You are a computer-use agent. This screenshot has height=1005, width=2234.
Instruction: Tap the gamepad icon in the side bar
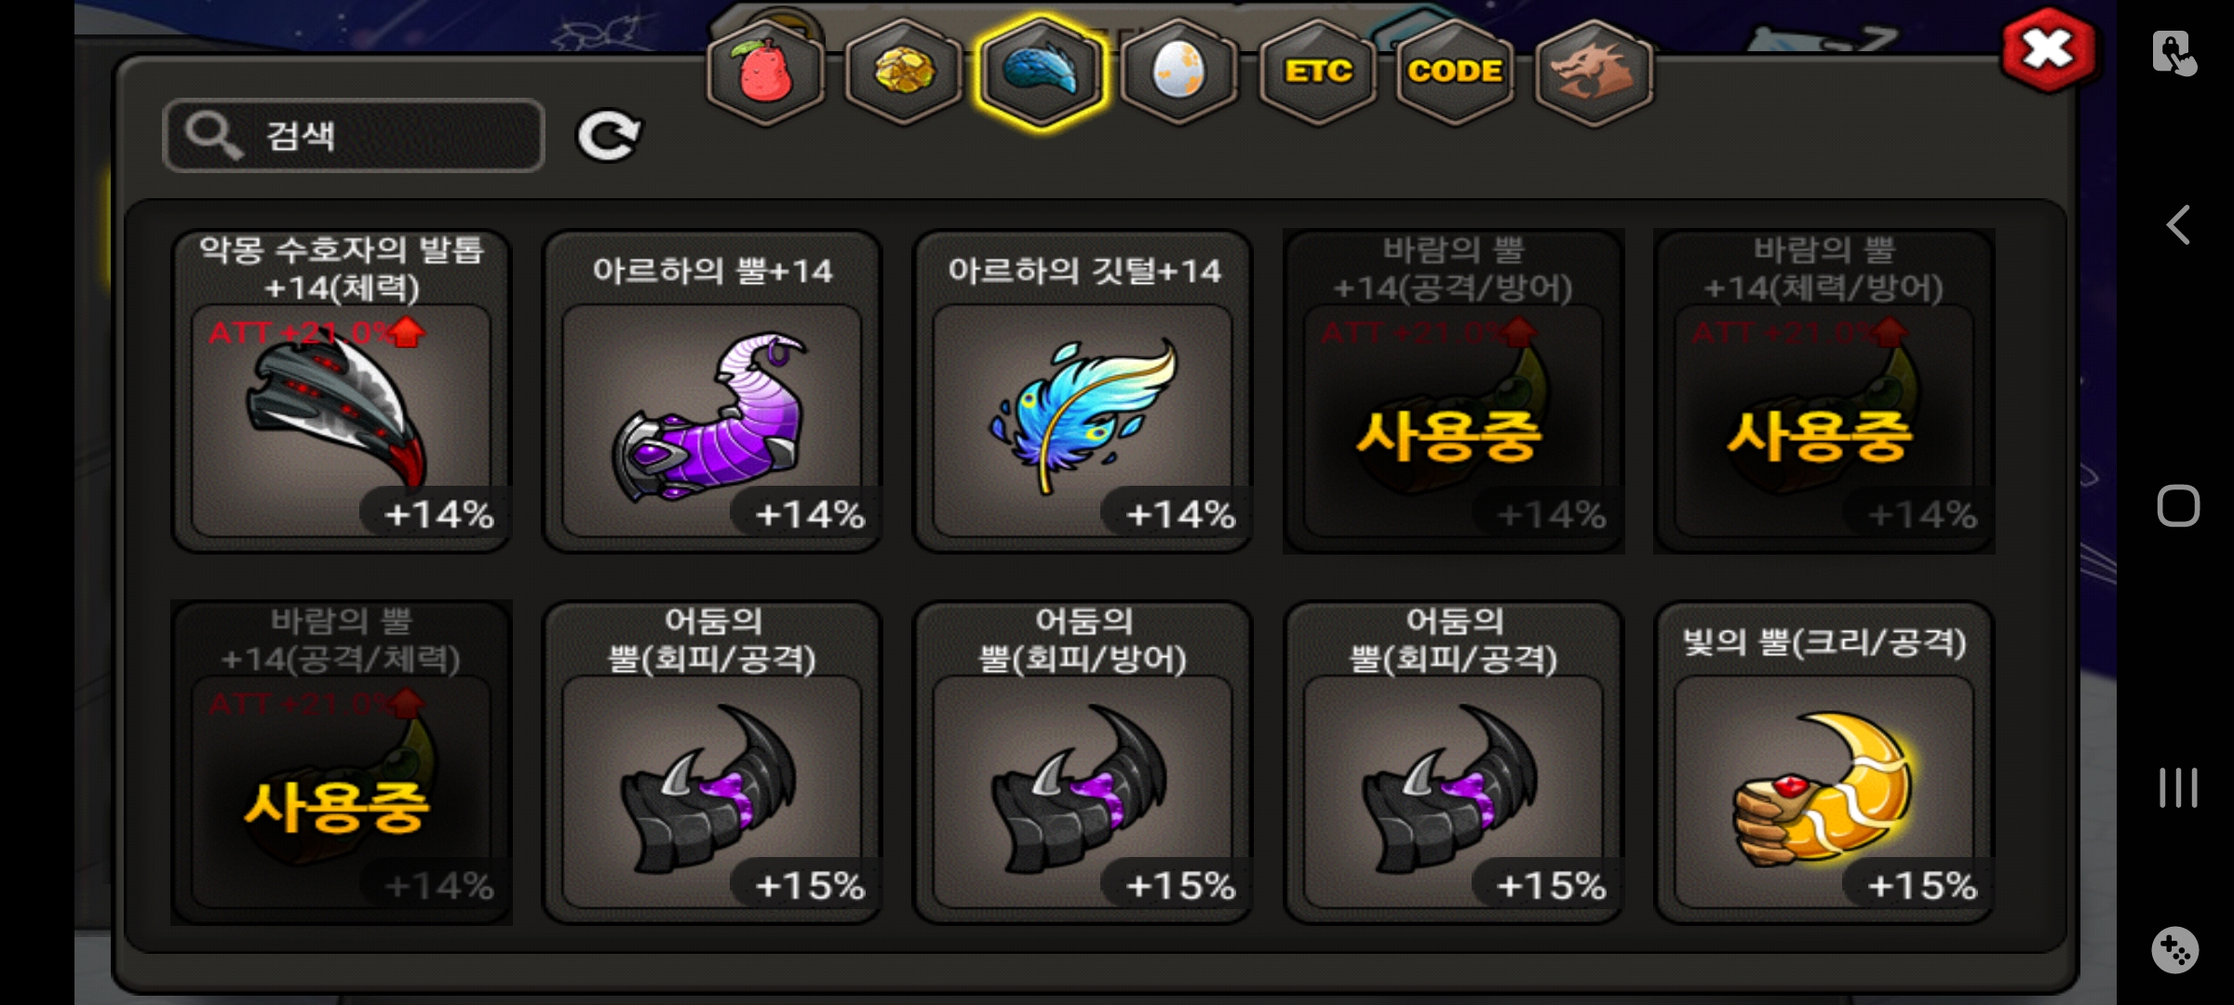[2175, 950]
